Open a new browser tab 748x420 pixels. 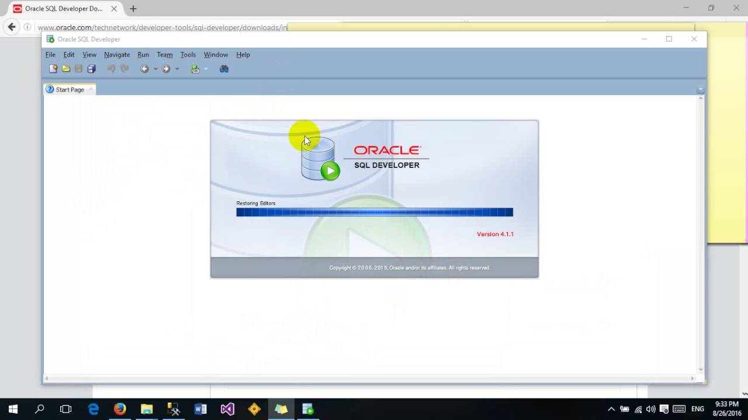coord(133,9)
